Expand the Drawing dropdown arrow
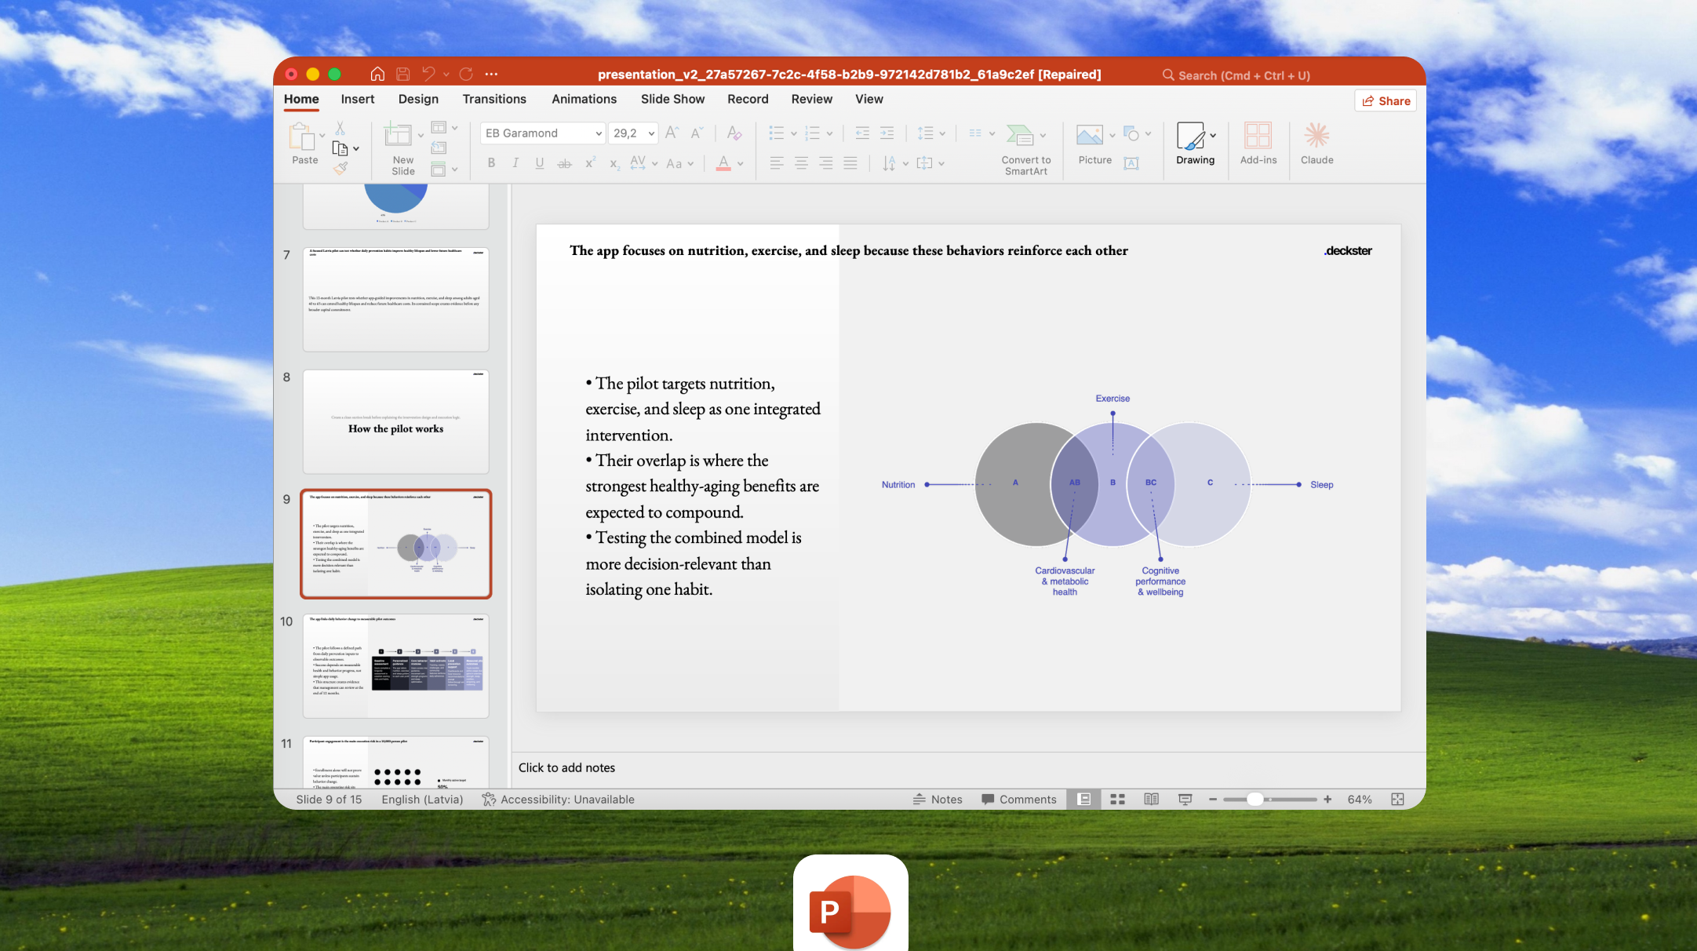Screen dimensions: 1697x951 (x=1213, y=135)
